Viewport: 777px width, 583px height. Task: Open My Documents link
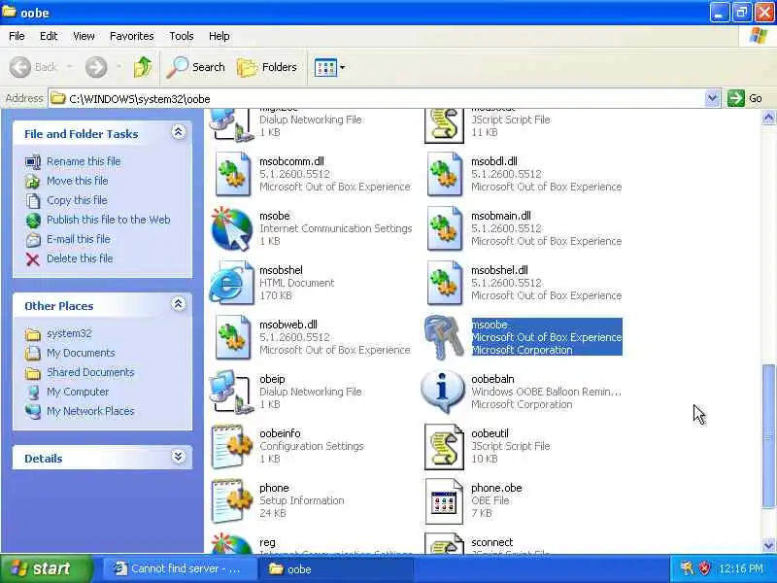pyautogui.click(x=81, y=353)
